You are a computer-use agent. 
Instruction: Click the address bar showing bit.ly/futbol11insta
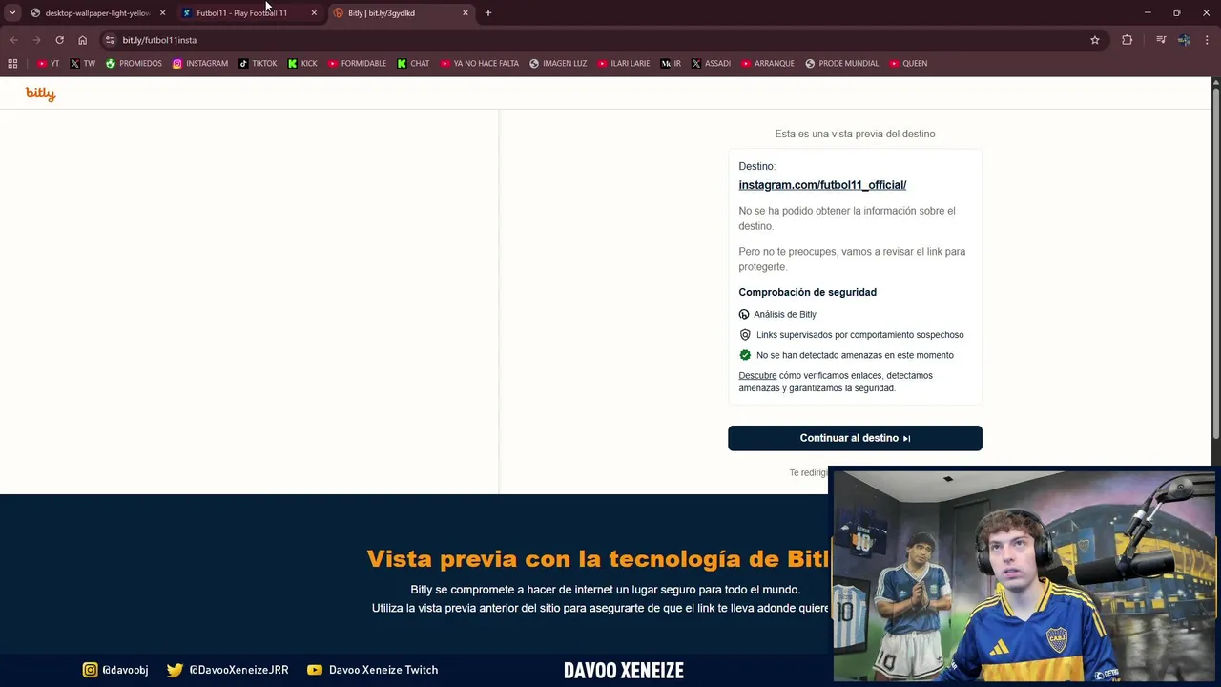point(601,40)
